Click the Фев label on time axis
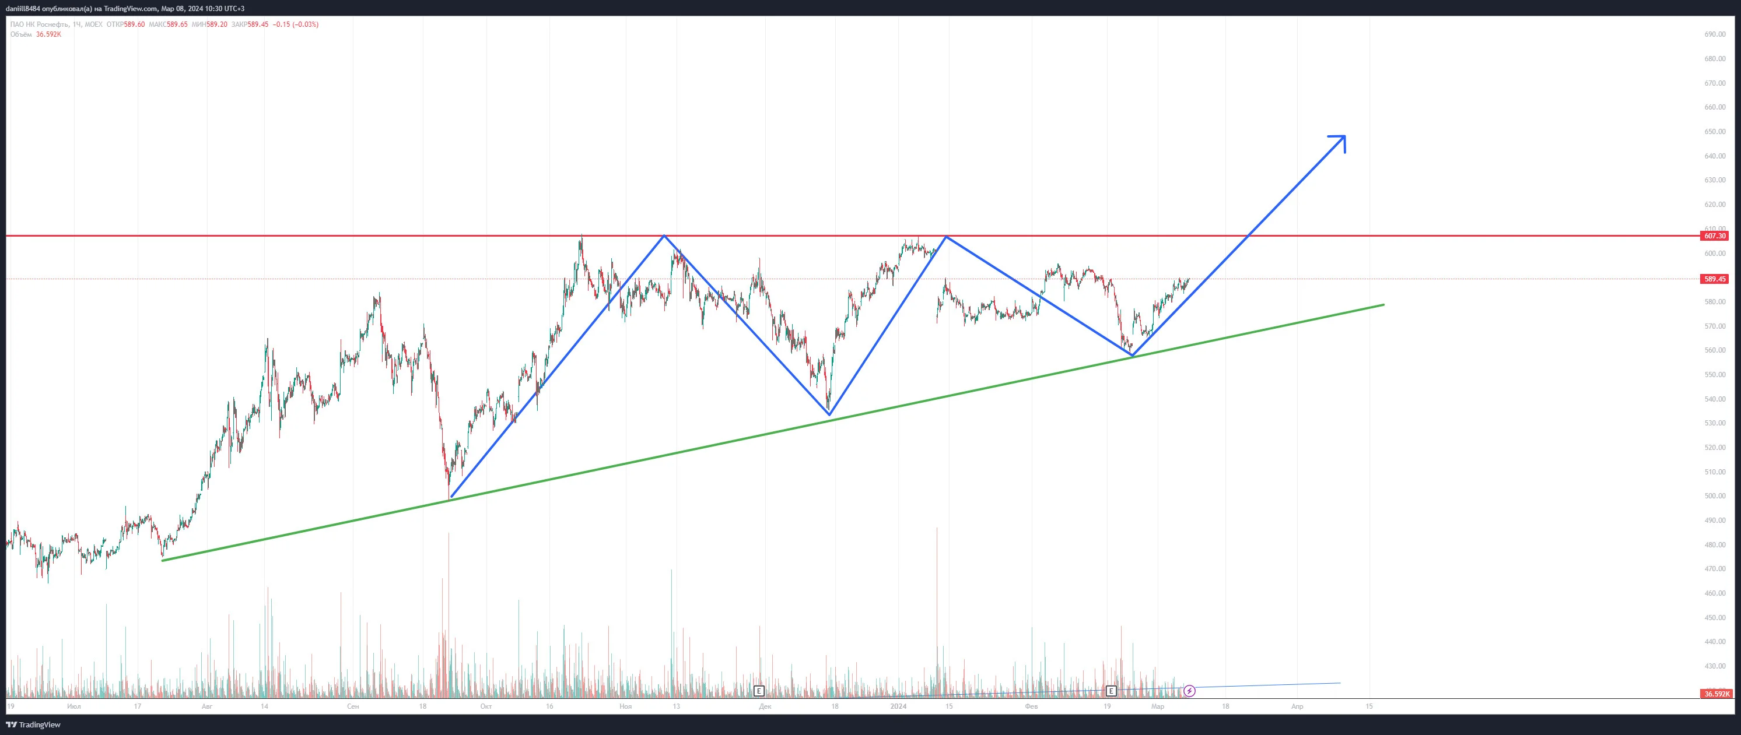Screen dimensions: 1741x735 (x=1031, y=706)
